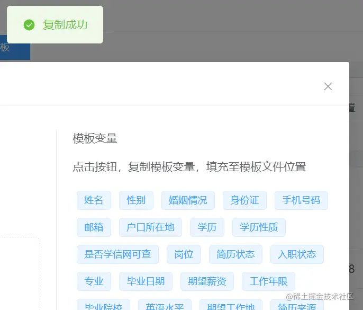
Task: Copy the 岗位 variable tag
Action: (x=184, y=254)
